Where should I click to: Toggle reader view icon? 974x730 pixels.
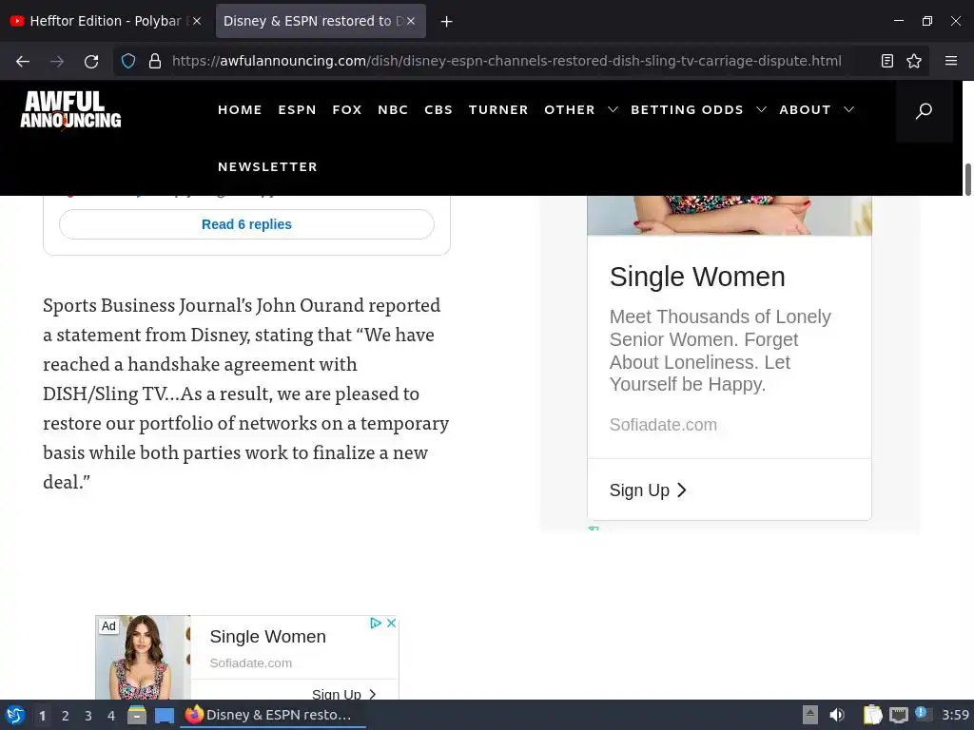coord(887,61)
